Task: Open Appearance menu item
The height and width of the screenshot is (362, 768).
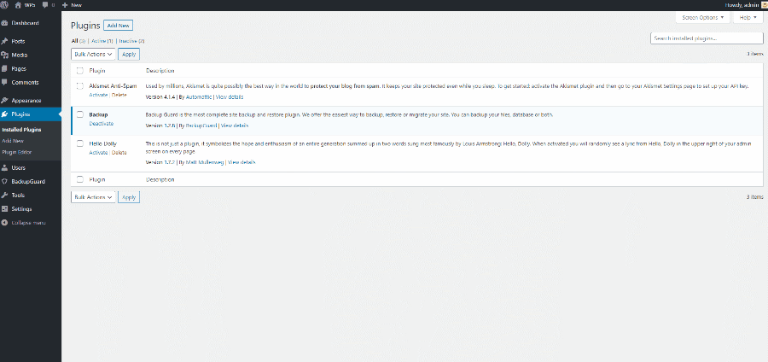Action: pos(26,101)
